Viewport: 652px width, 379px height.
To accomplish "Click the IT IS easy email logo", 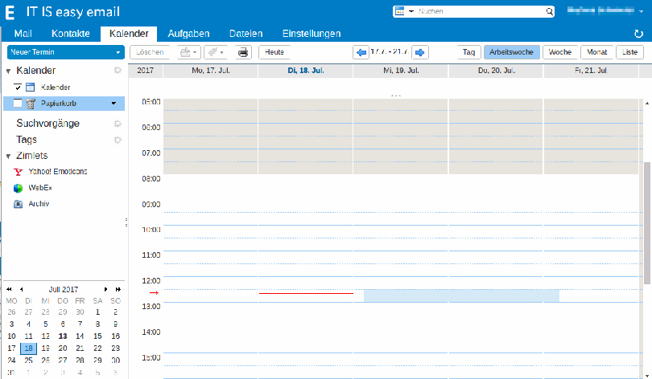I will pyautogui.click(x=62, y=12).
